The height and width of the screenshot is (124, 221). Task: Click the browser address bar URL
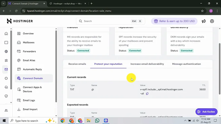point(69,11)
